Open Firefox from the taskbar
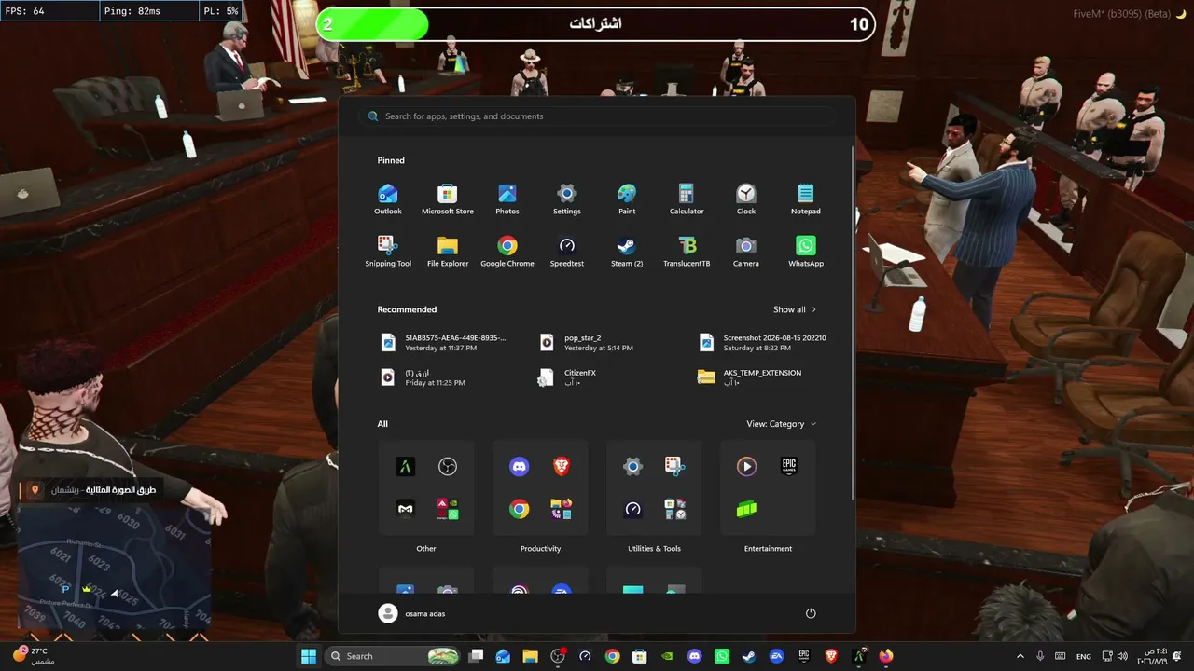The height and width of the screenshot is (671, 1194). [x=885, y=656]
